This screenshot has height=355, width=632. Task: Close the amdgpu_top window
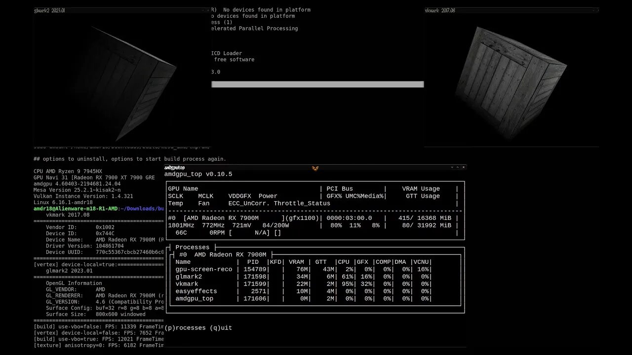(x=464, y=168)
